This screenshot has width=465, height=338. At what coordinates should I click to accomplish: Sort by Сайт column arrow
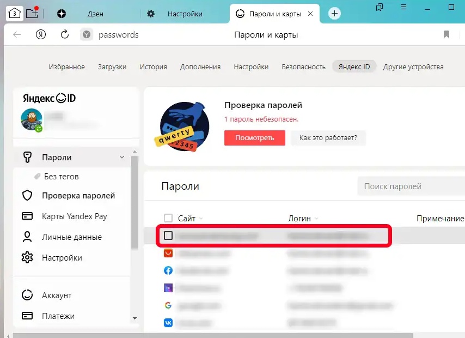pyautogui.click(x=201, y=219)
